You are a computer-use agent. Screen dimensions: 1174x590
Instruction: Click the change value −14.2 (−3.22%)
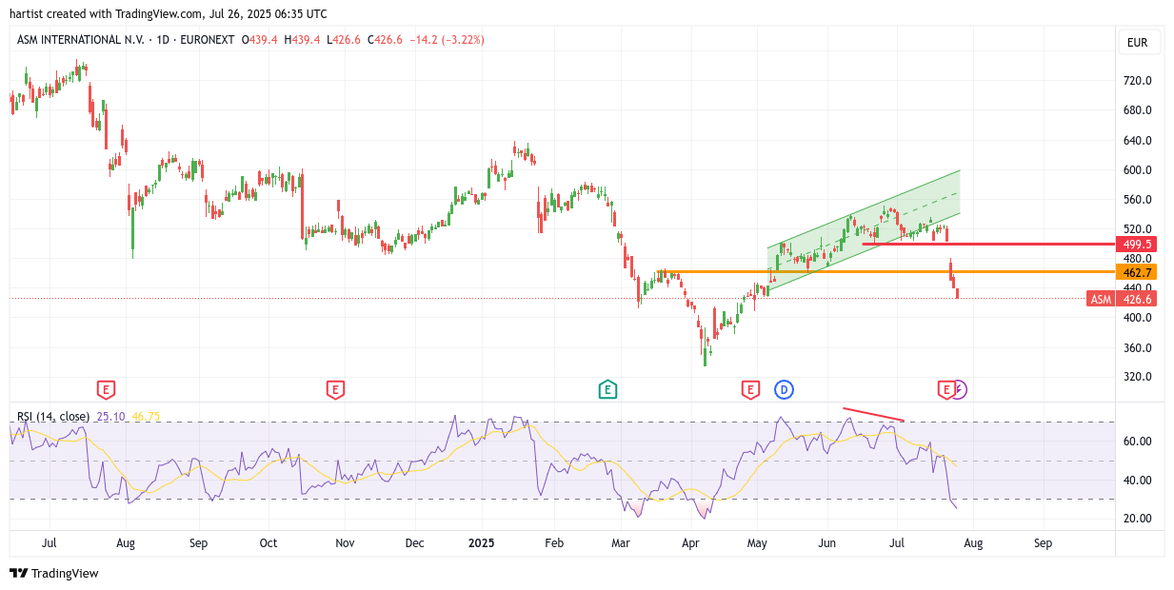coord(447,40)
